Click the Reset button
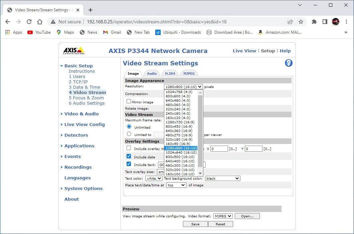 click(220, 224)
